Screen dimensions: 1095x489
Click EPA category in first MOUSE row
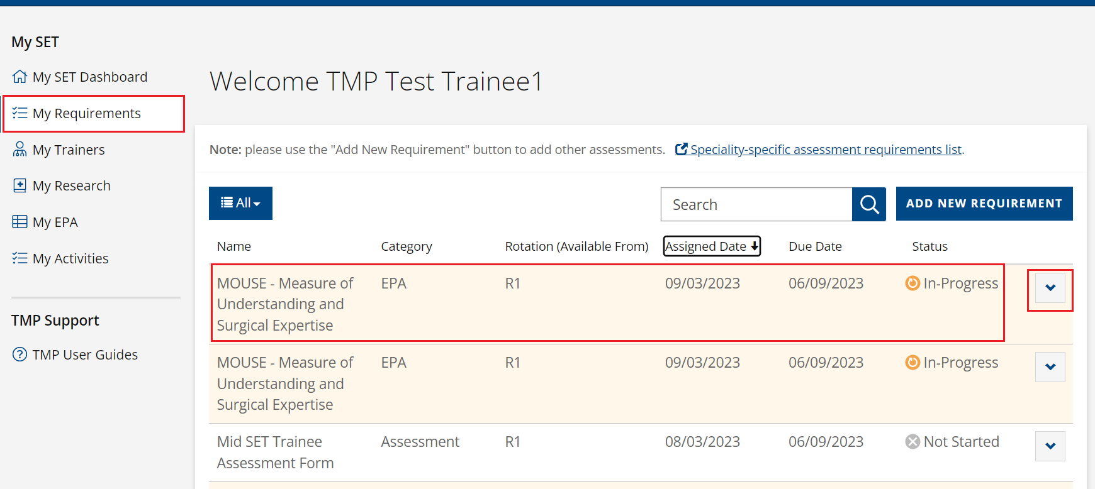tap(394, 283)
